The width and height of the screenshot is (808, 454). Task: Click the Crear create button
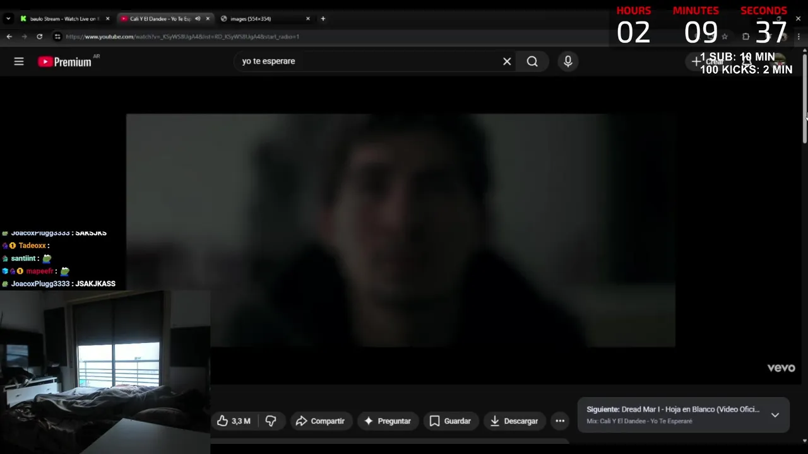[x=708, y=61]
